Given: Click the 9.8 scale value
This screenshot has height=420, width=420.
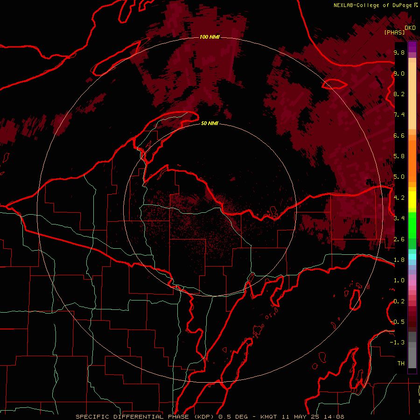Looking at the screenshot, I should [x=399, y=52].
